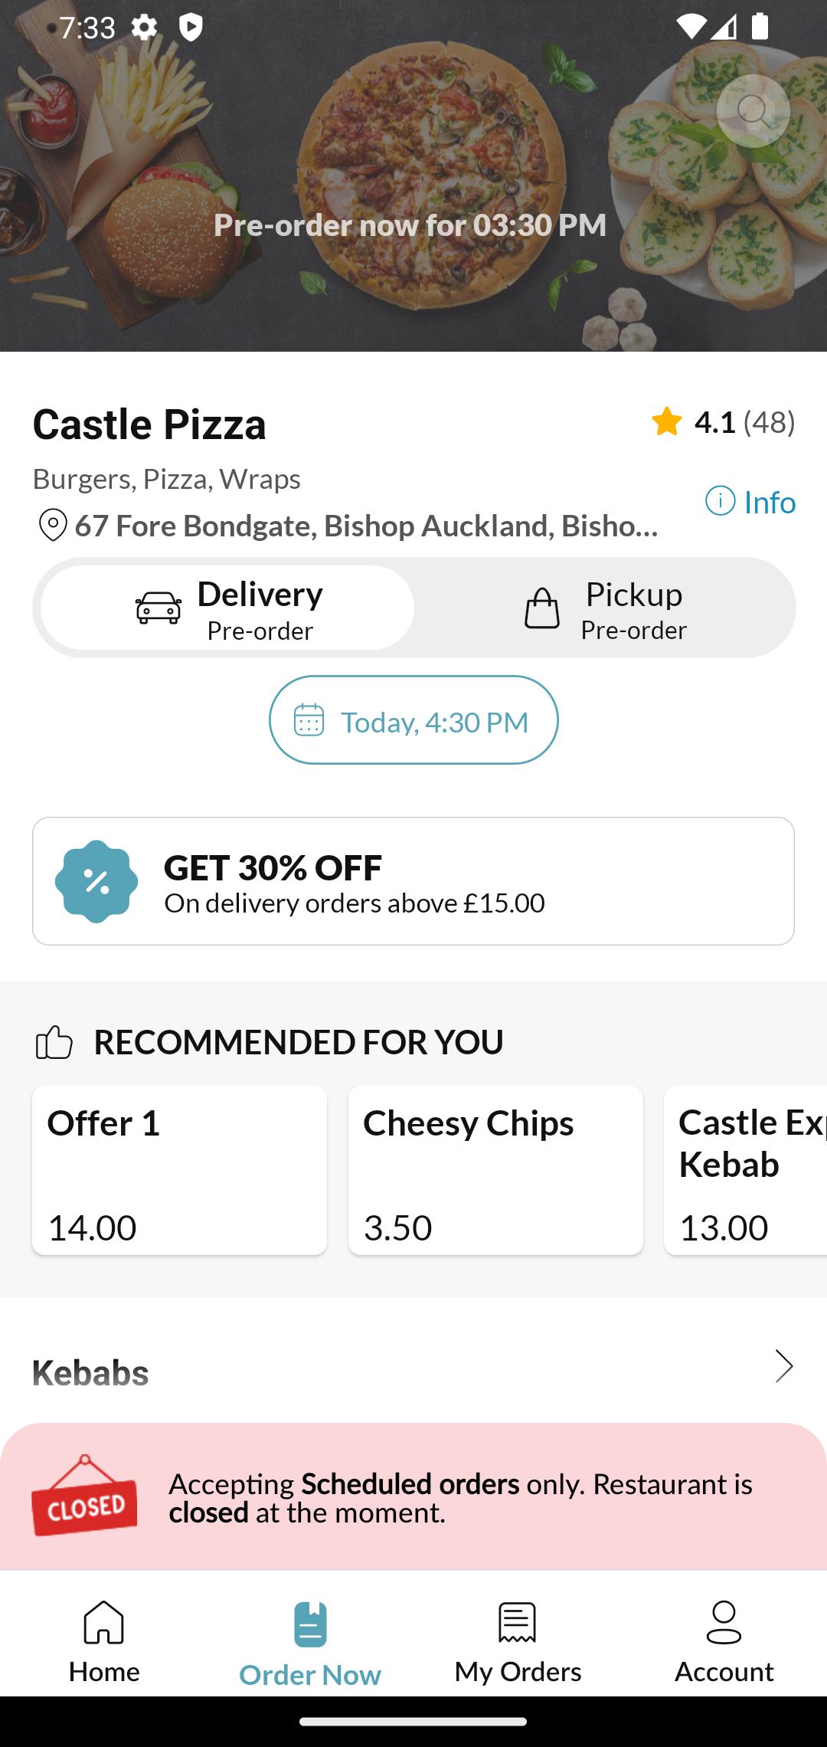
Task: Switch to Pickup Pre-order option
Action: tap(605, 608)
